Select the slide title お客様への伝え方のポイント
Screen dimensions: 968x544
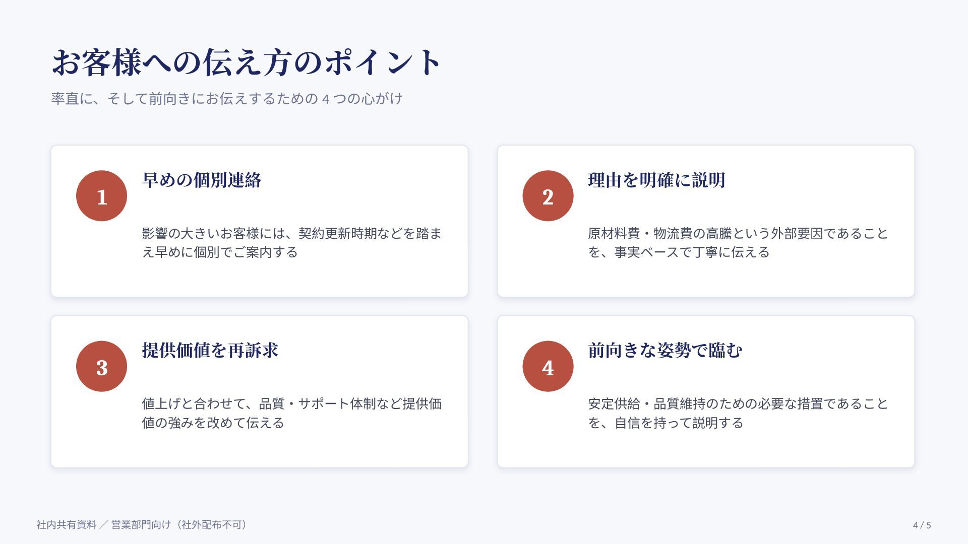pos(247,62)
